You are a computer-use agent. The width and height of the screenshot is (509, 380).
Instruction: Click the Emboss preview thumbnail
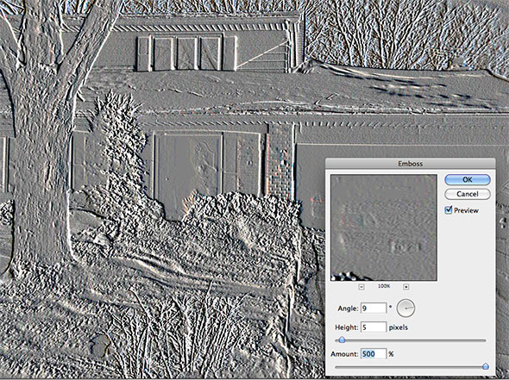[384, 227]
